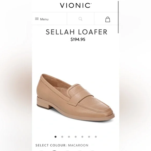The width and height of the screenshot is (151, 151).
Task: Click the magnifier search icon
Action: [x=80, y=19]
